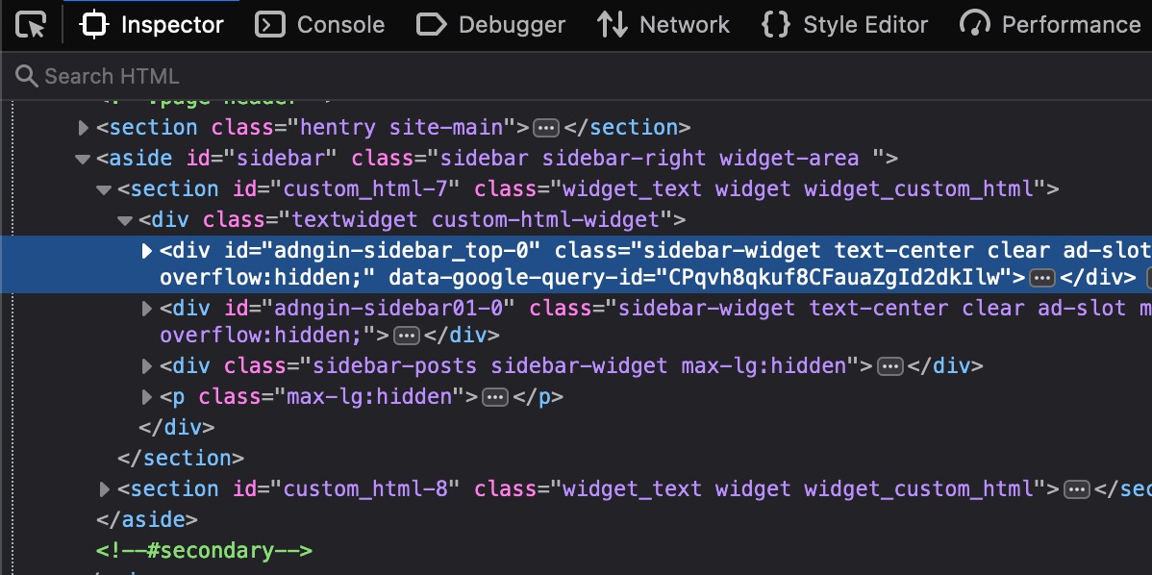Viewport: 1152px width, 575px height.
Task: Expand the custom_html-8 section node
Action: [105, 489]
